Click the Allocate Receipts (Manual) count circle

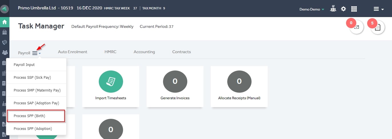[x=239, y=81]
